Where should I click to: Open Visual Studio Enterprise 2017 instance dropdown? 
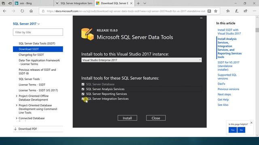coord(141,60)
